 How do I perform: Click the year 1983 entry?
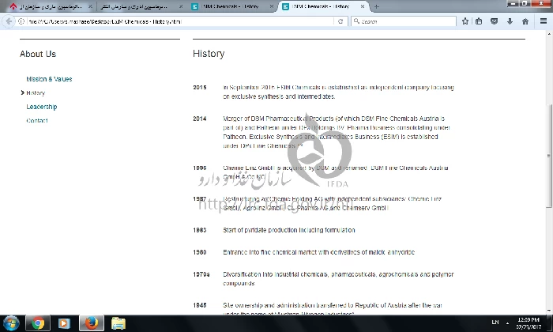[200, 230]
